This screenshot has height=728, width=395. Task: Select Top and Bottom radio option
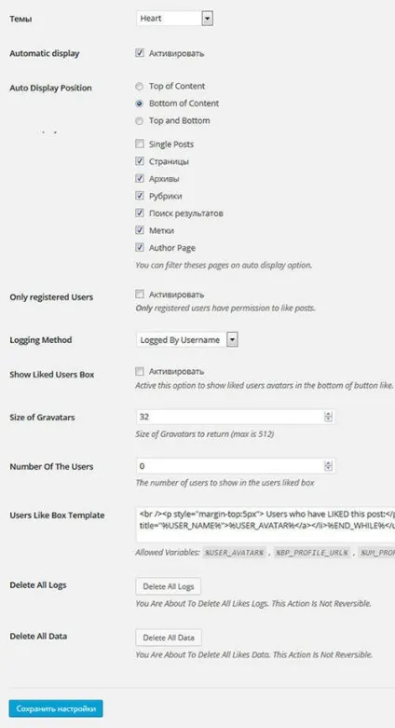click(139, 121)
